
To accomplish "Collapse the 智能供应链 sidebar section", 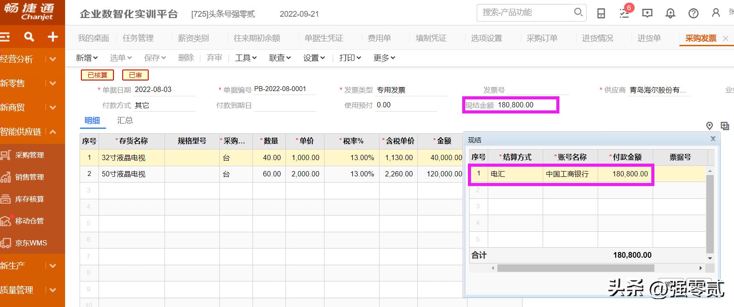I will [52, 132].
